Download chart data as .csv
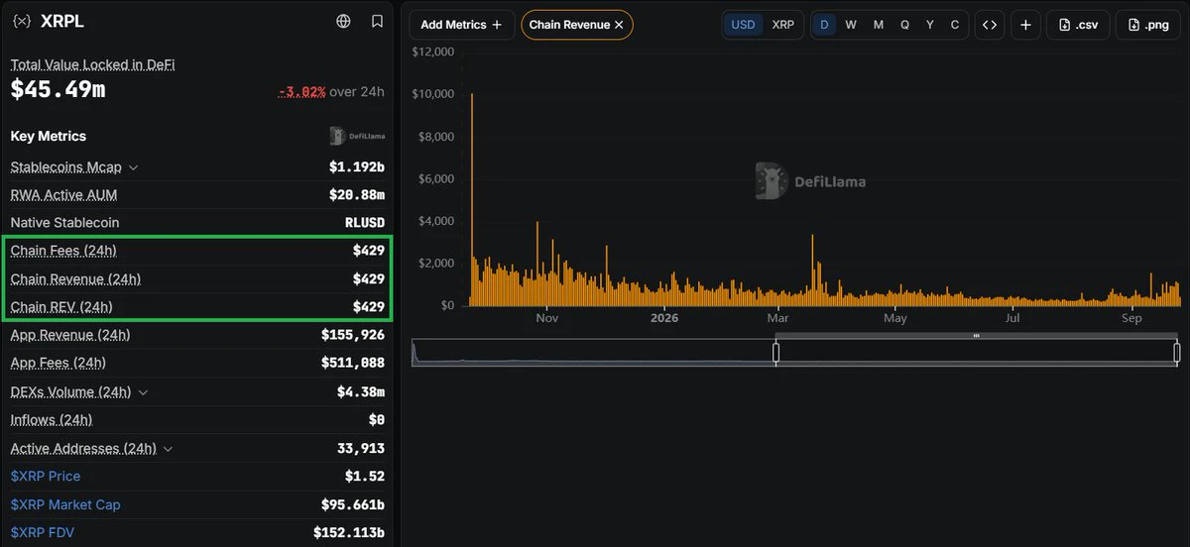1190x547 pixels. [1078, 25]
